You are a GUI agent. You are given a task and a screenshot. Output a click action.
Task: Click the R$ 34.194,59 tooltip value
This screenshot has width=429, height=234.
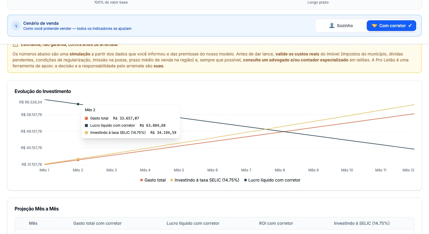(163, 133)
